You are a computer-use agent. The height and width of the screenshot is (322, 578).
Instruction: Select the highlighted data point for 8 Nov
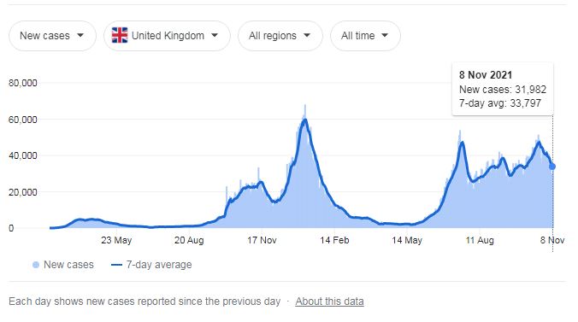552,167
